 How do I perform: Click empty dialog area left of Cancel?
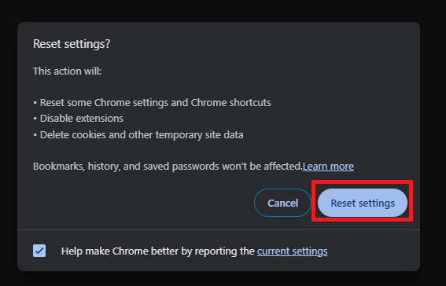pos(137,203)
